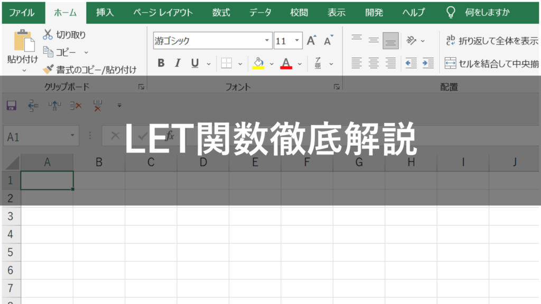Toggle Italic formatting
541x304 pixels.
(x=178, y=63)
